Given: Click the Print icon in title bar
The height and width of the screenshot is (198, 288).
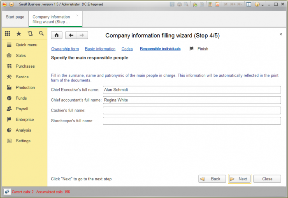Looking at the screenshot, I should (x=179, y=5).
